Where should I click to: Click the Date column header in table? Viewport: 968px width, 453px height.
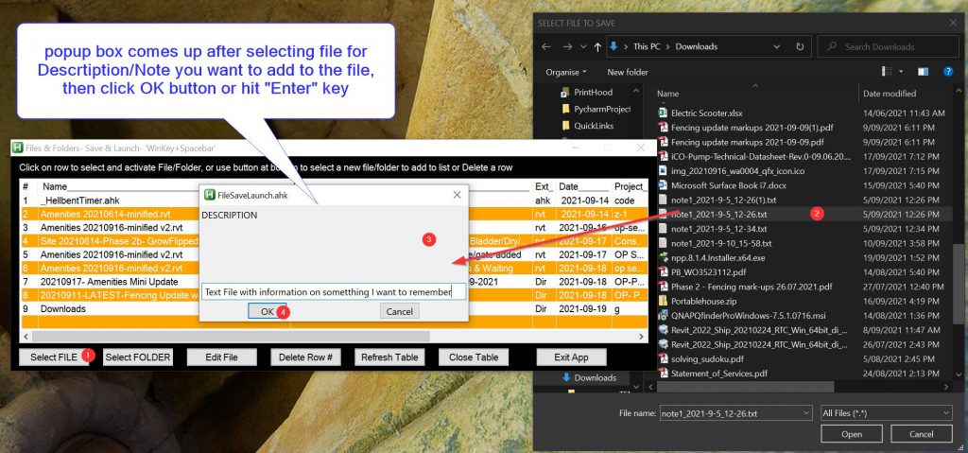[583, 186]
